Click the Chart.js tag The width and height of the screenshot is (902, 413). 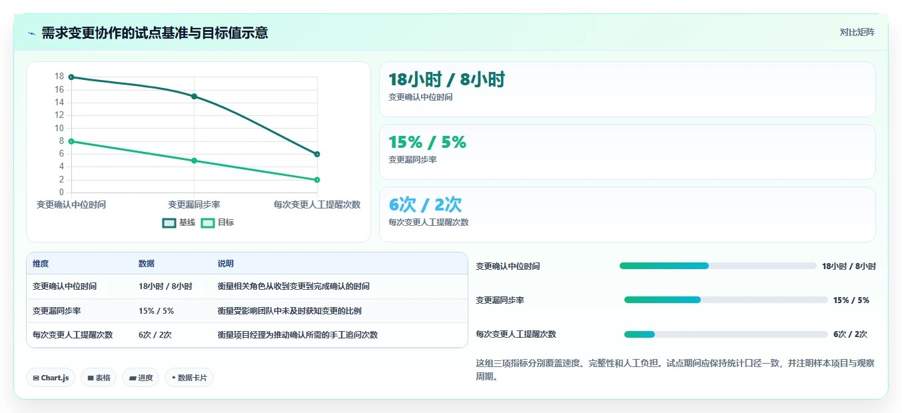(51, 378)
